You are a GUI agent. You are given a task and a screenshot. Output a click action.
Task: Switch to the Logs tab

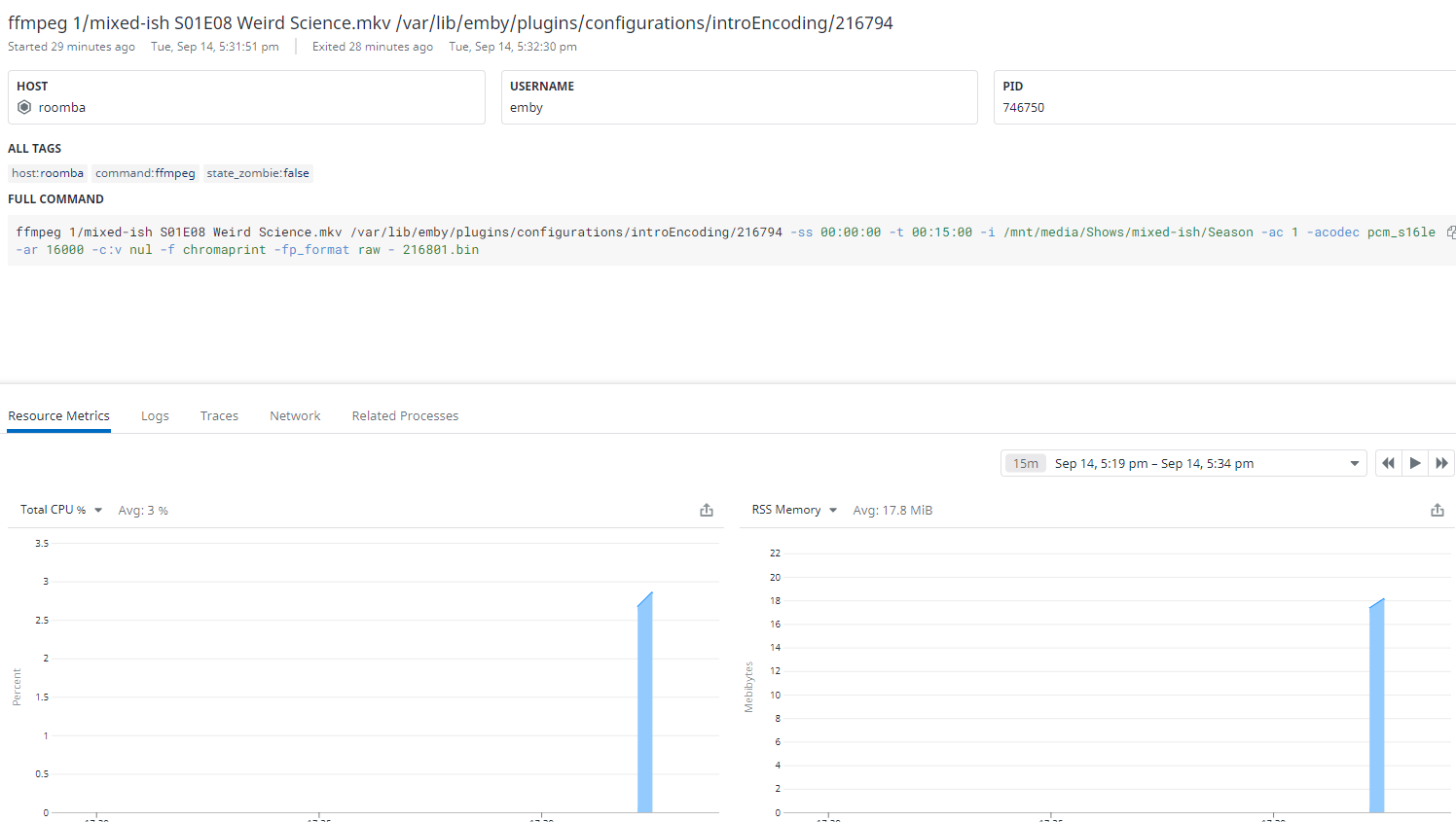pyautogui.click(x=155, y=415)
